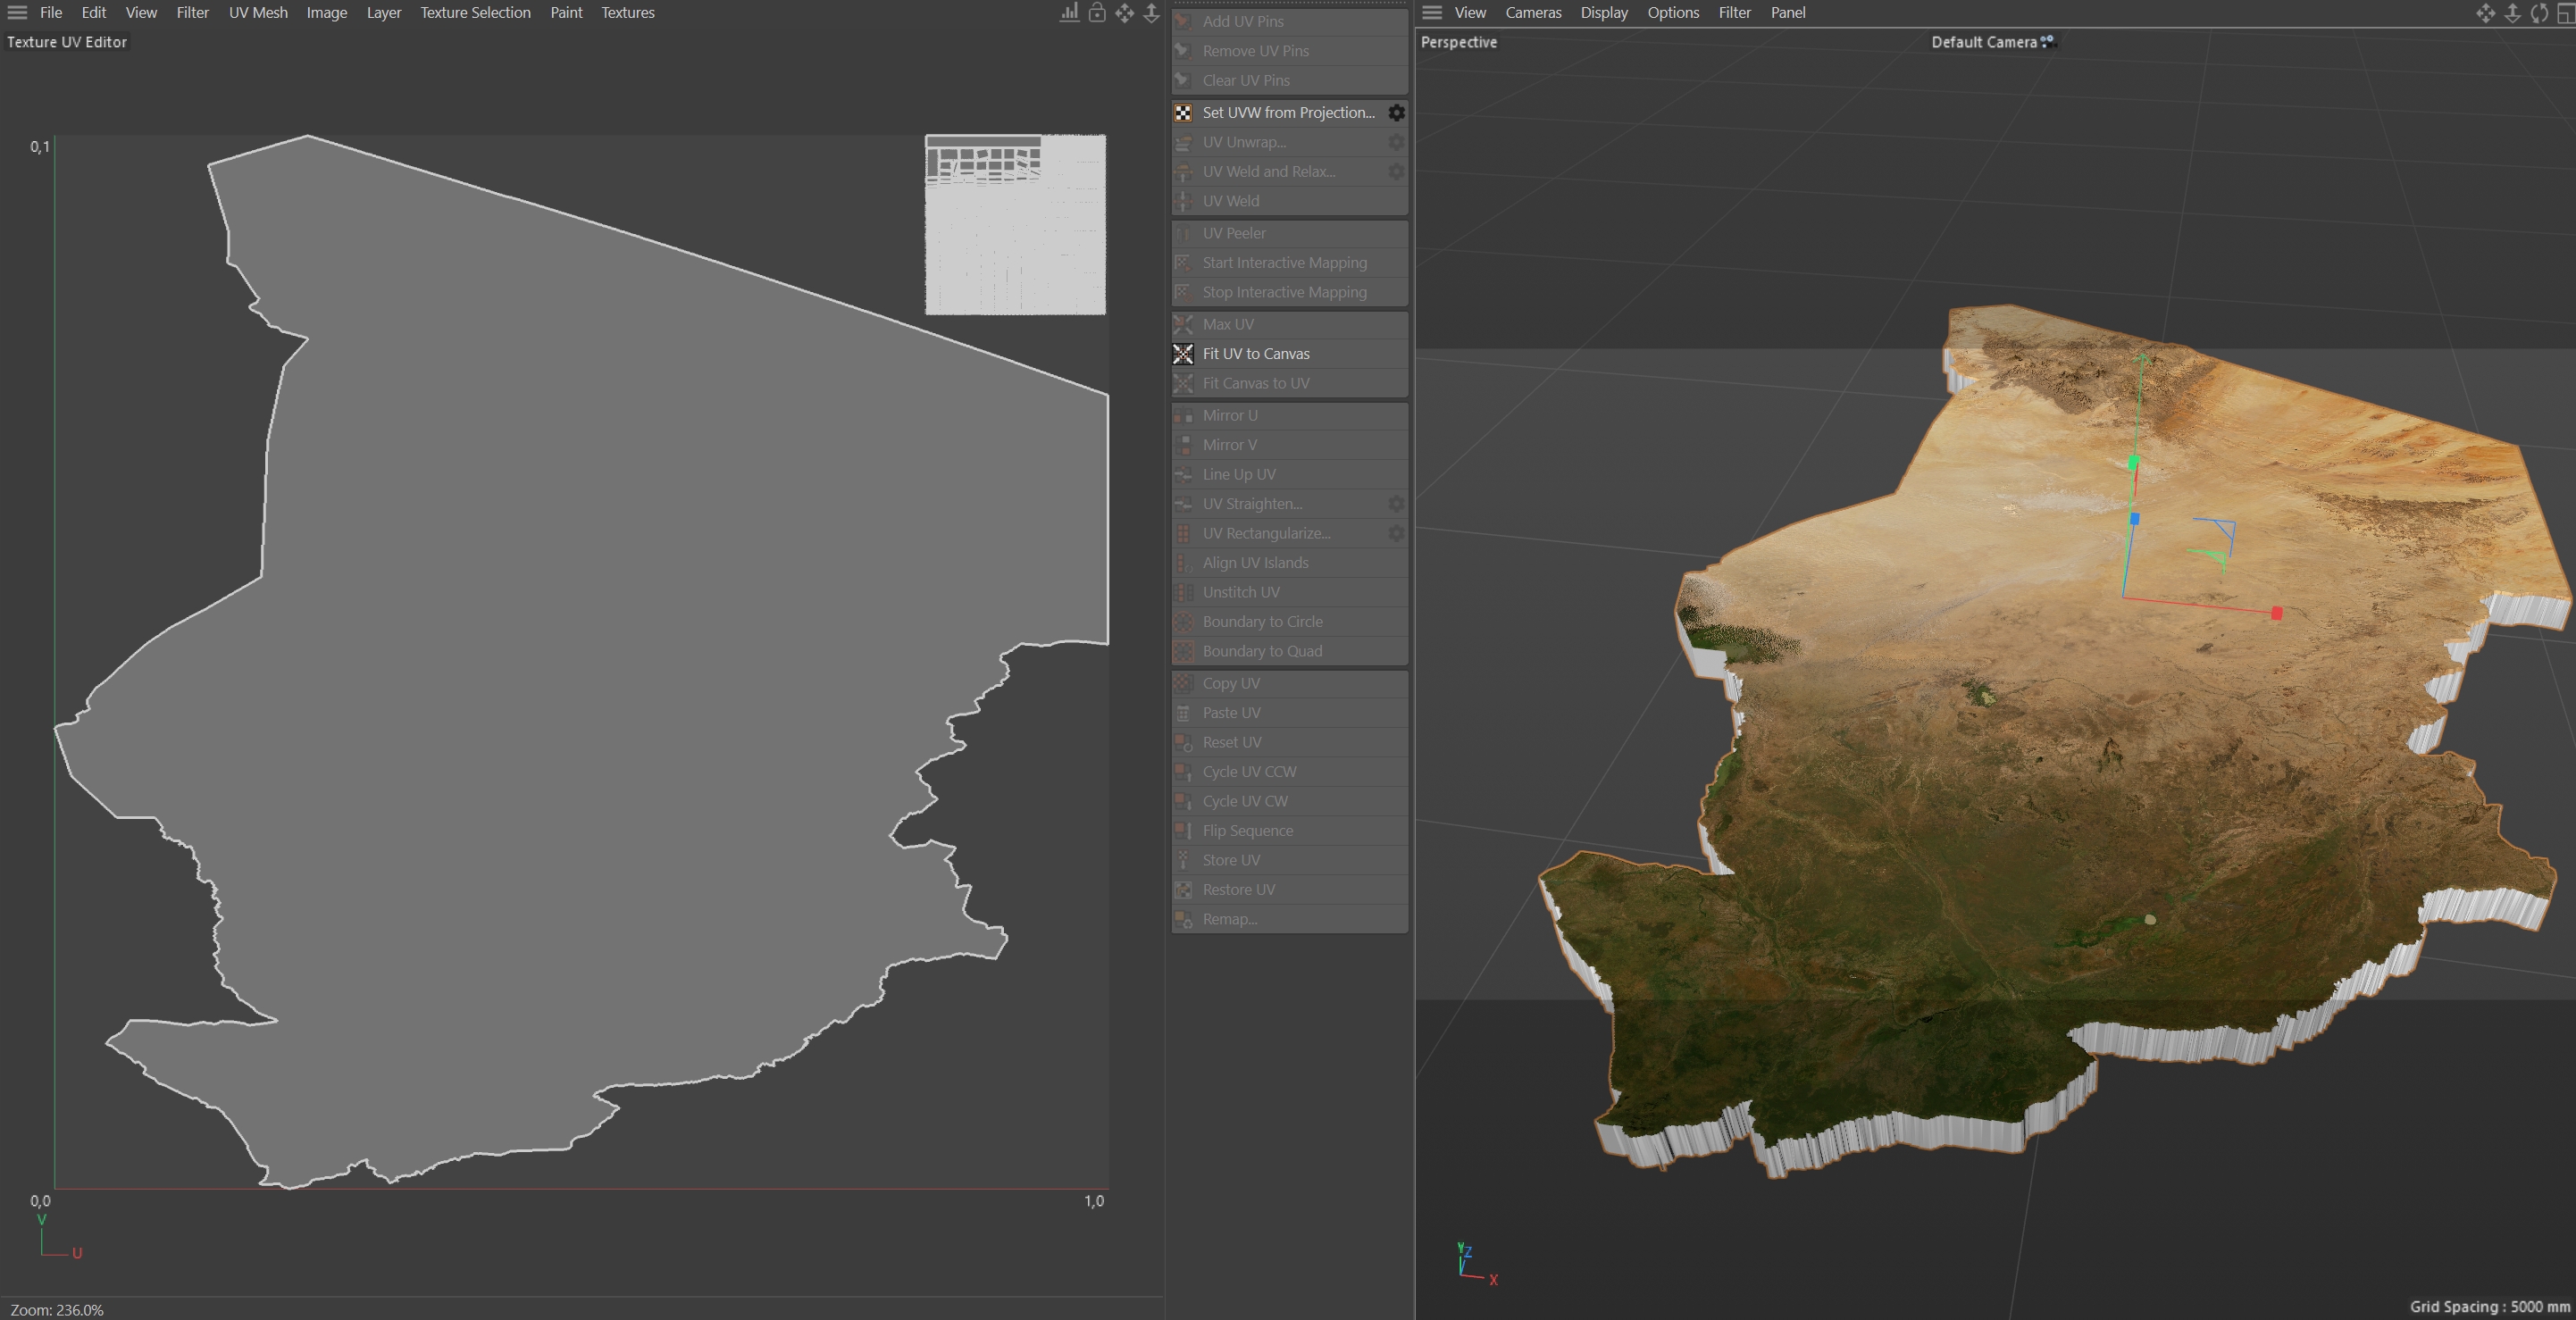
Task: Open the UV editor hamburger menu
Action: click(x=17, y=13)
